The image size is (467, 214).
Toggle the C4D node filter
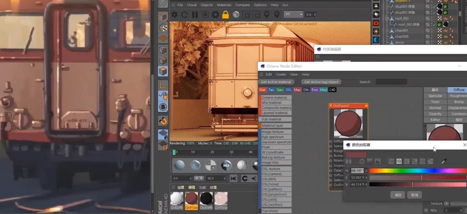[x=332, y=90]
